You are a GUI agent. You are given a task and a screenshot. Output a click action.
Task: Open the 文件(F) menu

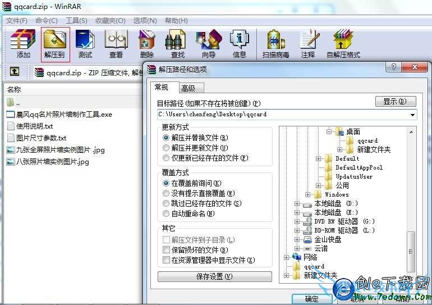pos(16,21)
